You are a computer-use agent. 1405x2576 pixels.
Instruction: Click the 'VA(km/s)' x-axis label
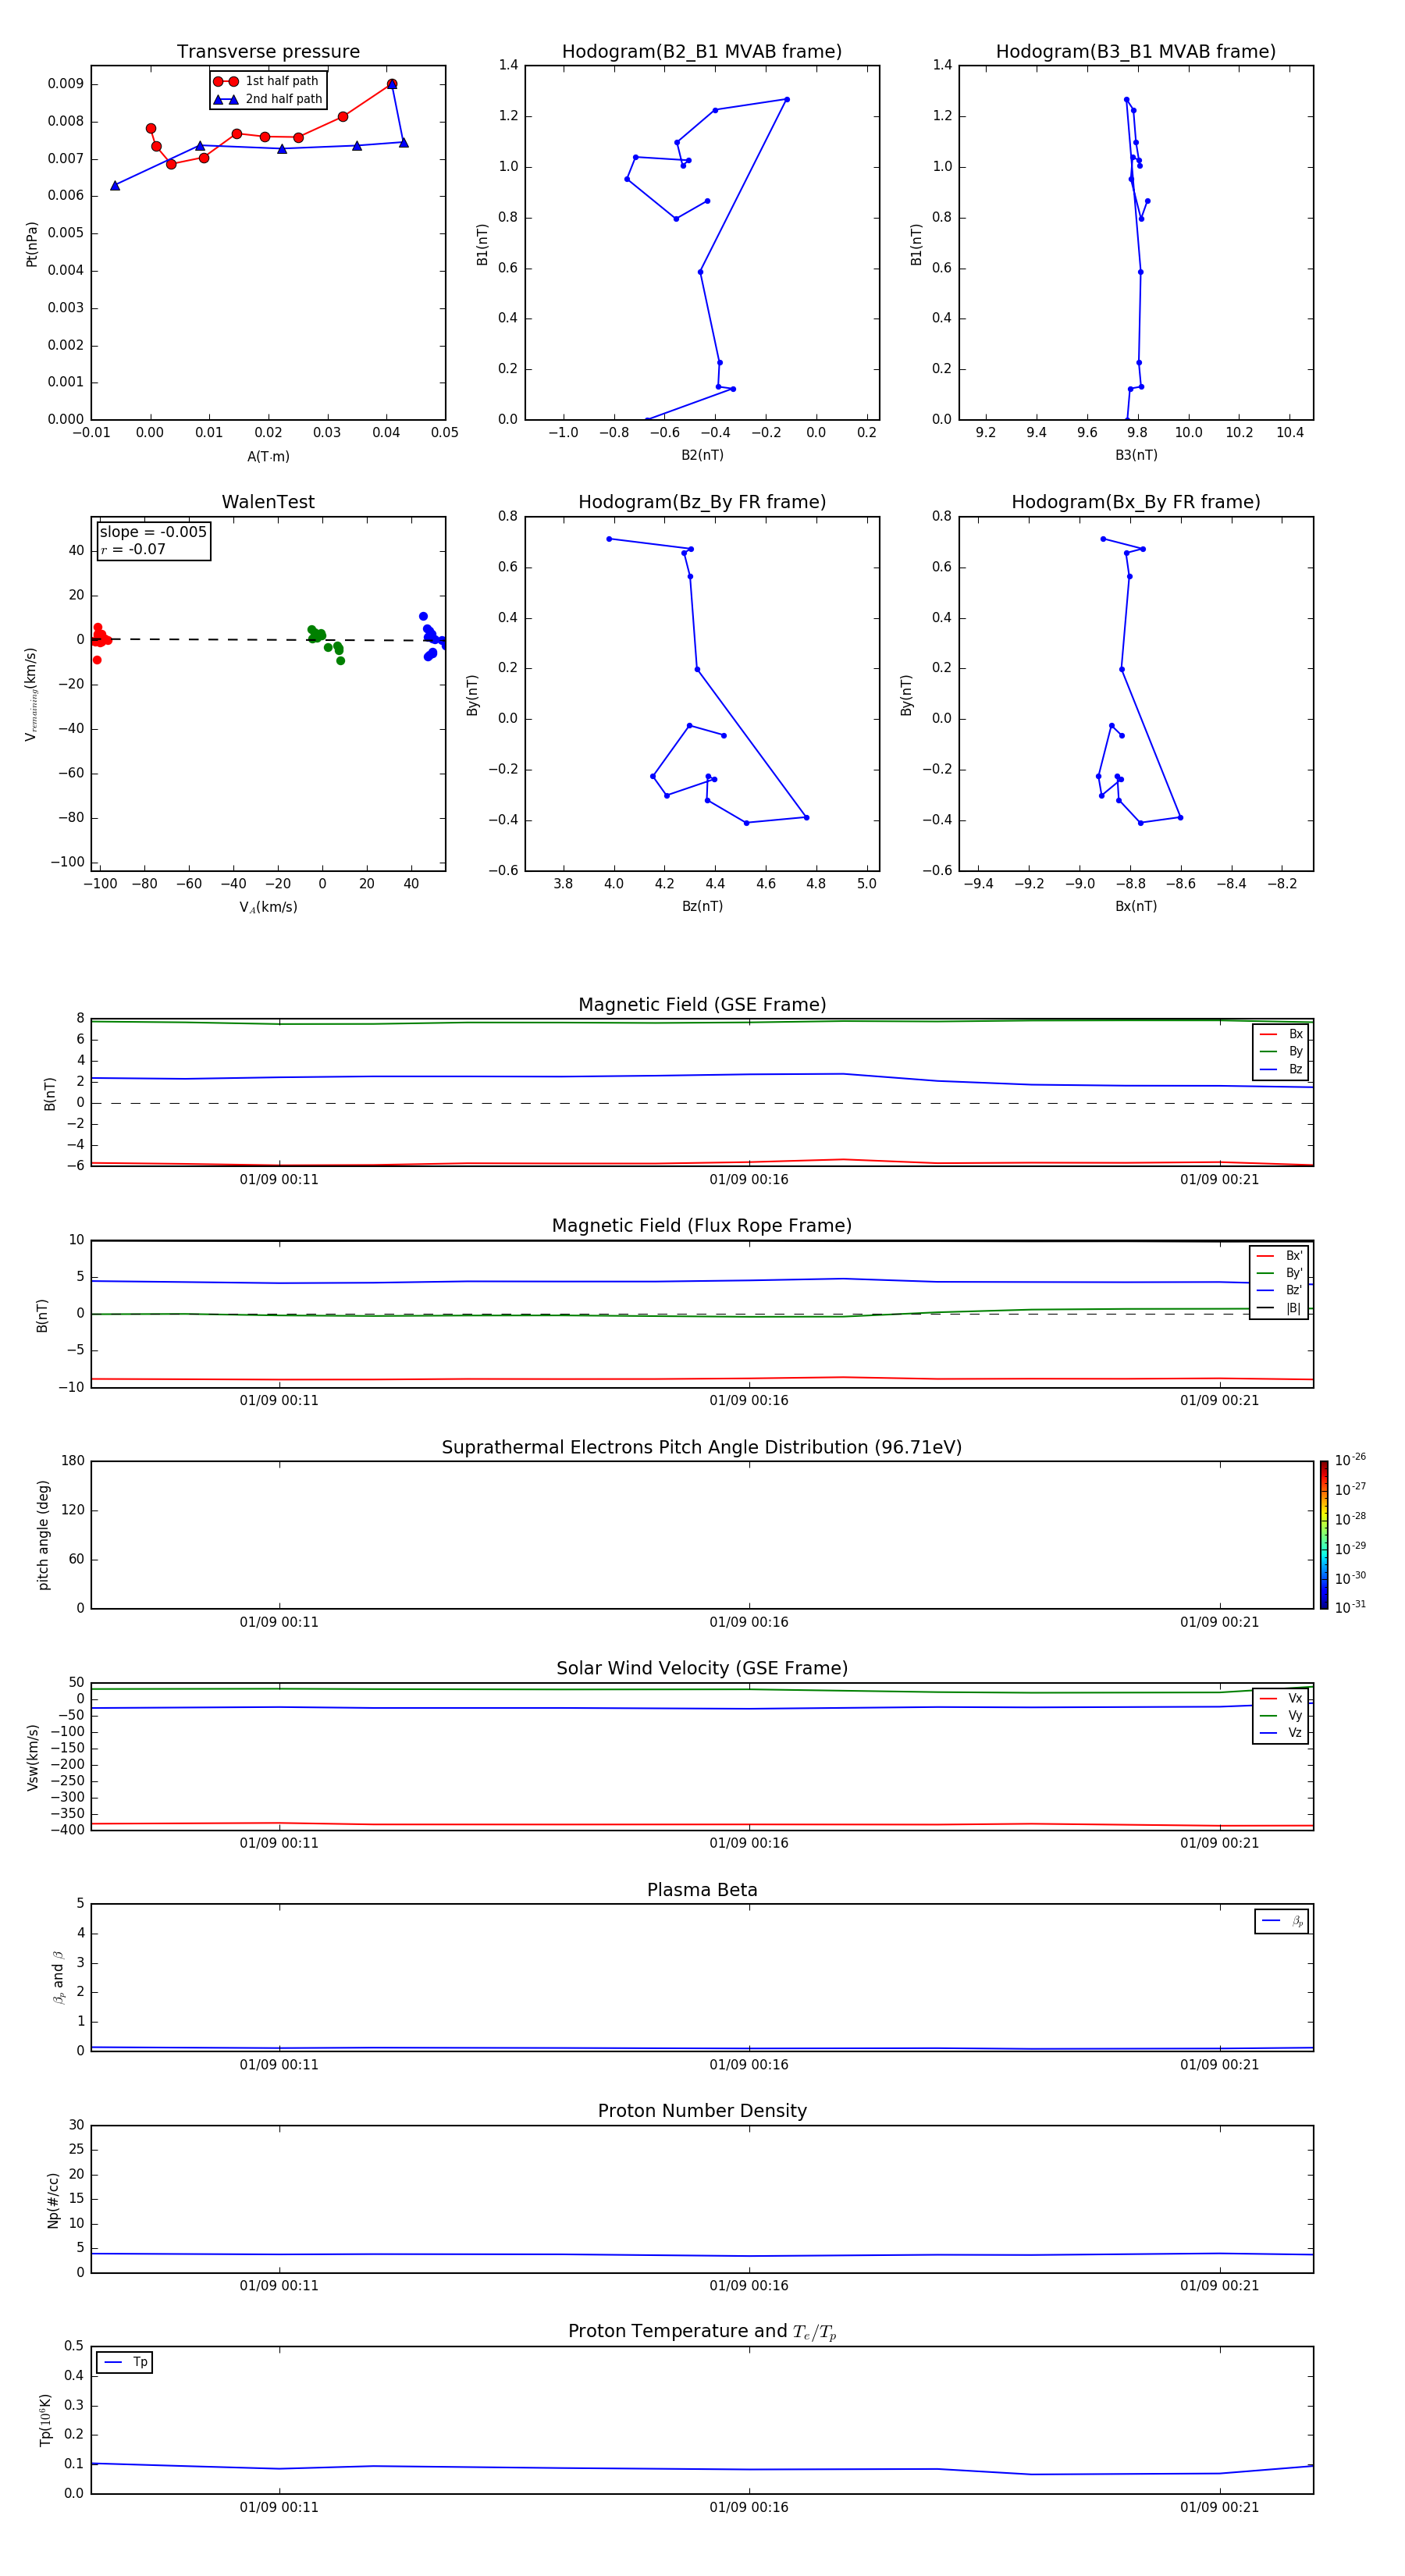click(268, 907)
